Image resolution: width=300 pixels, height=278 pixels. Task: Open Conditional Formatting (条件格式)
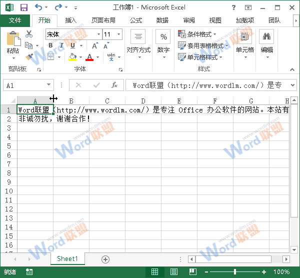[196, 34]
